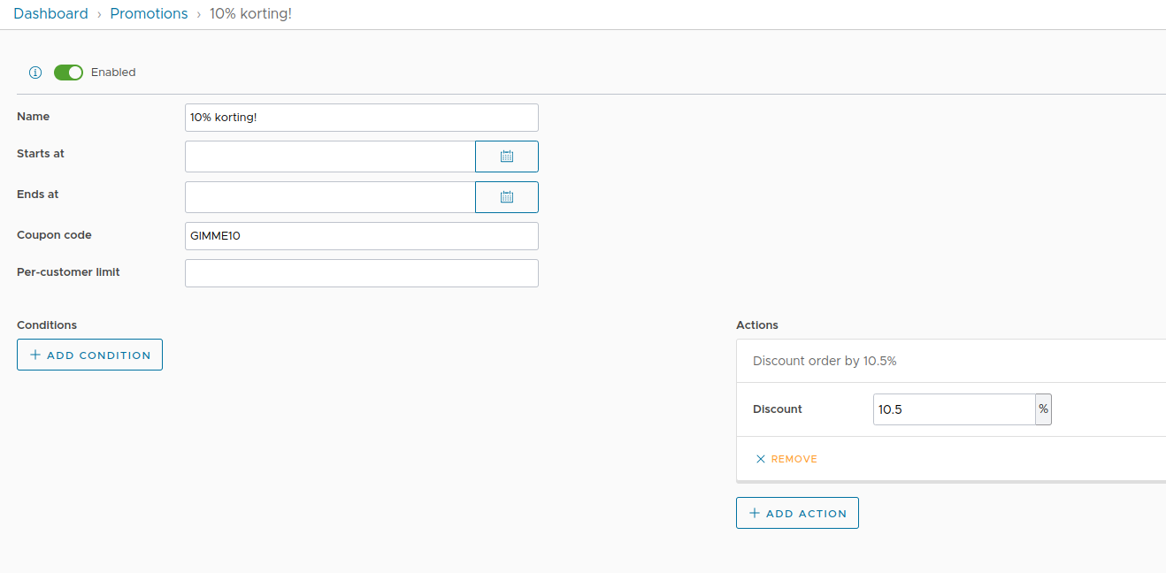Select the Name input showing 10% korting!

361,117
